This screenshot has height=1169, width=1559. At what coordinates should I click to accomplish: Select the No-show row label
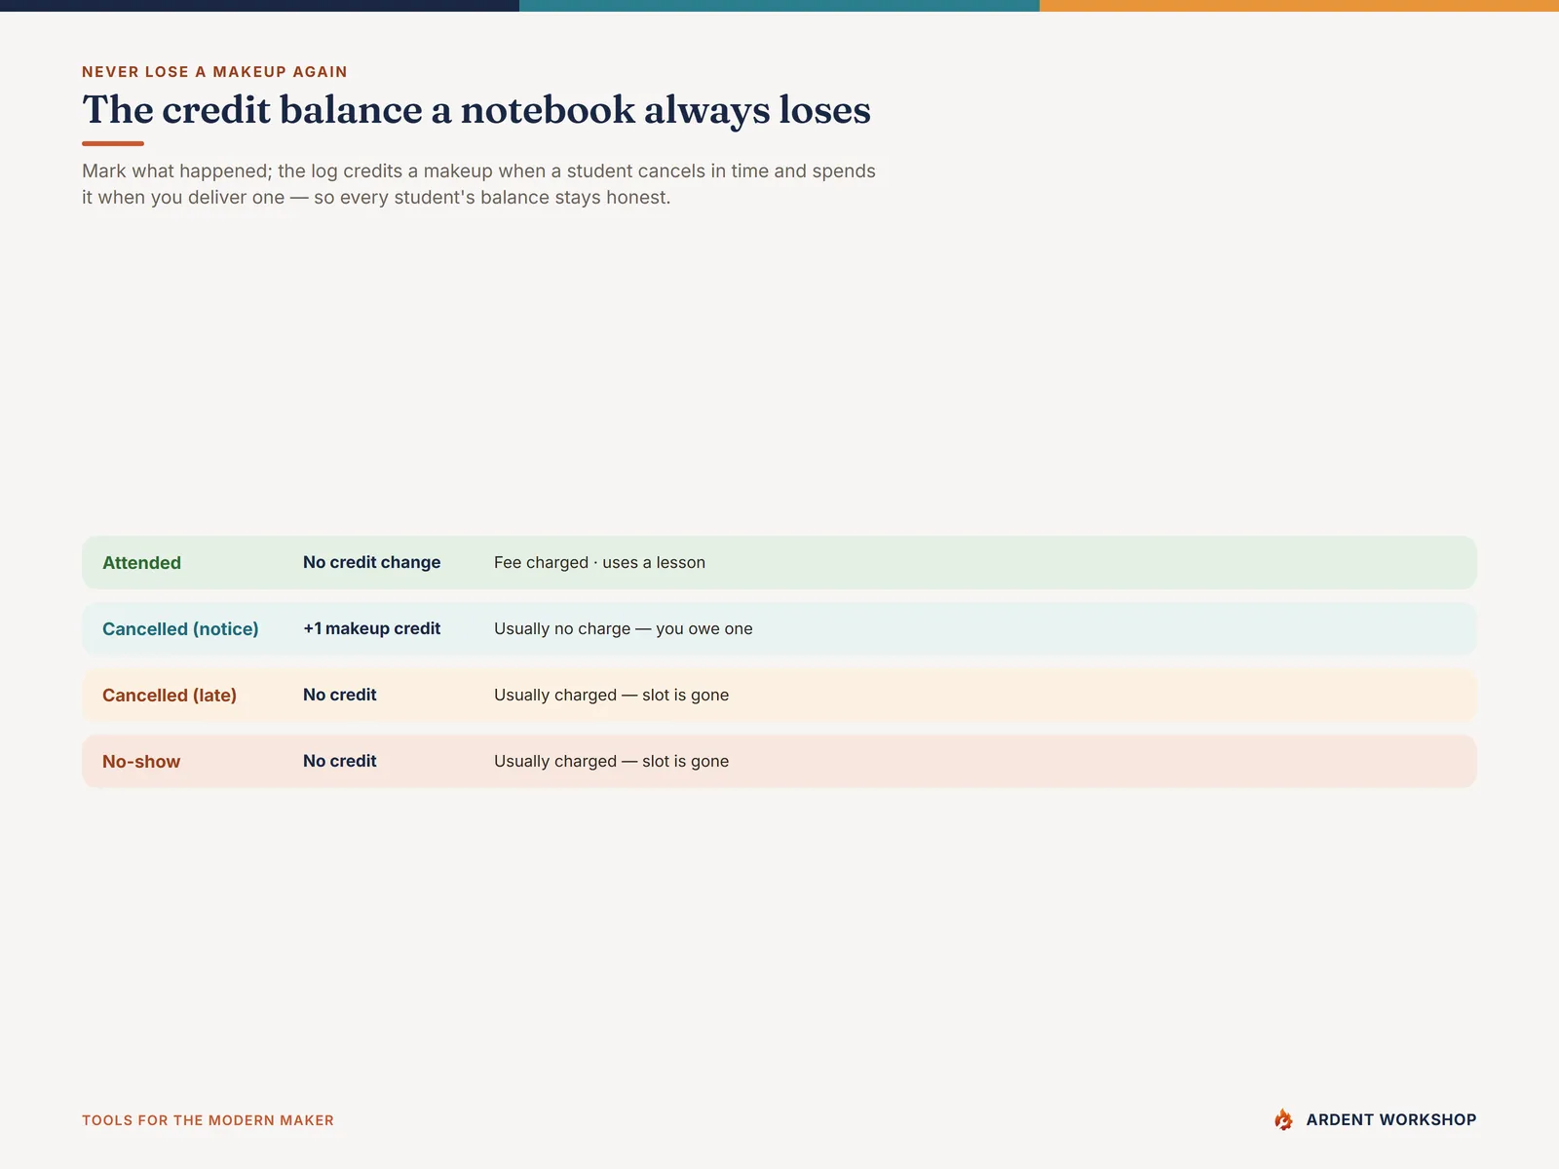coord(141,762)
